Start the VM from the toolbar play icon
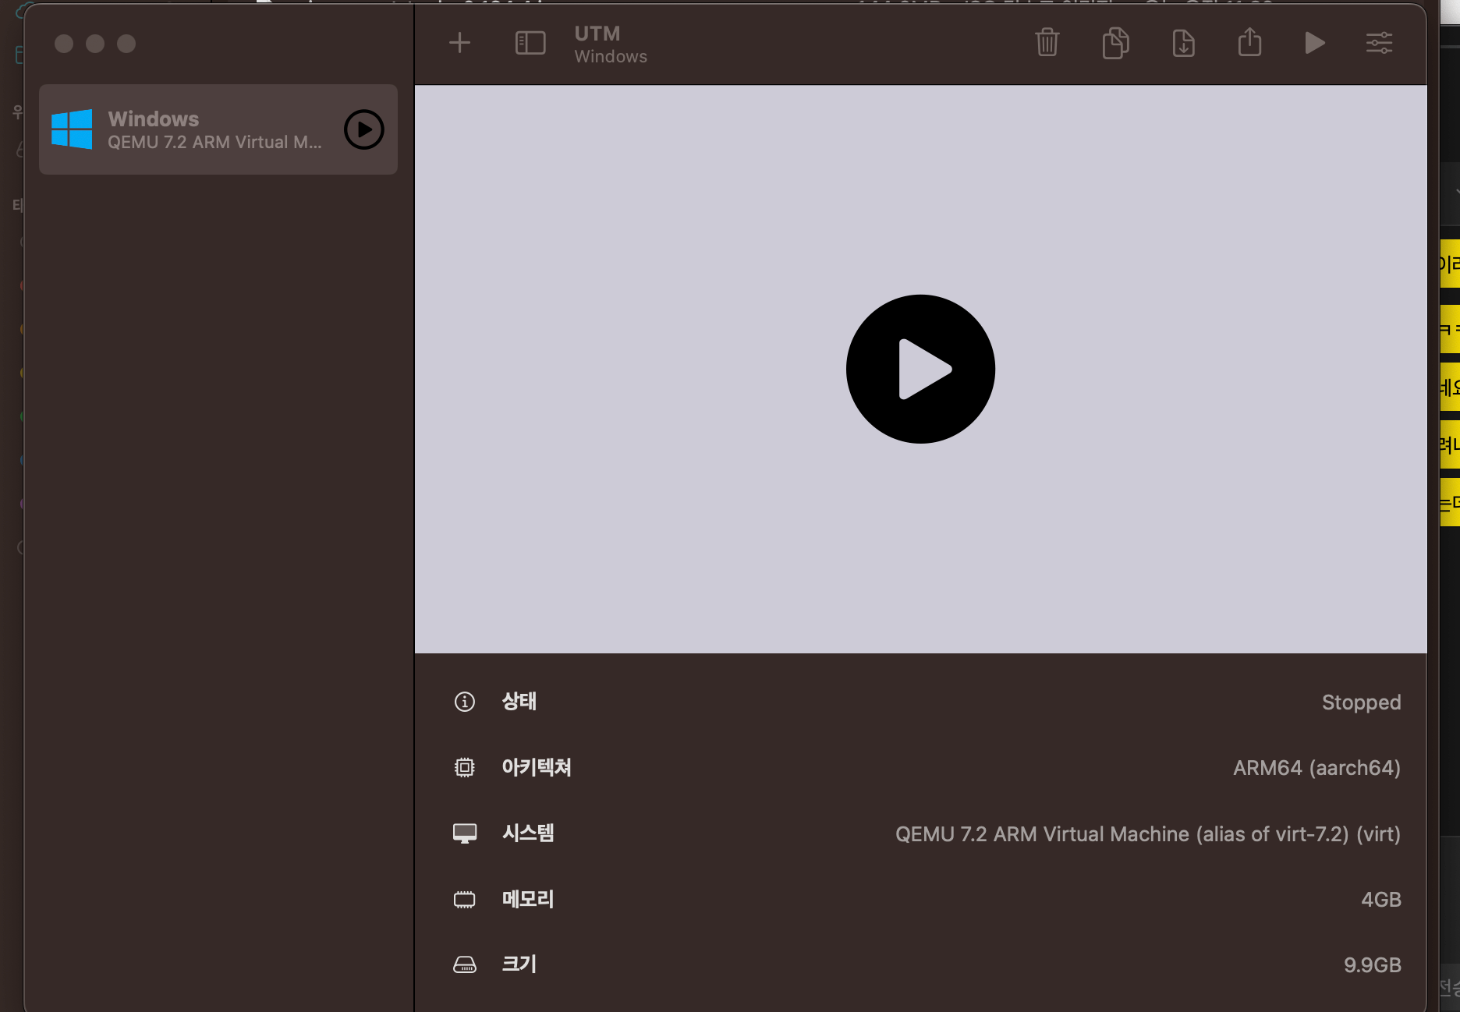This screenshot has width=1460, height=1012. pos(1314,43)
